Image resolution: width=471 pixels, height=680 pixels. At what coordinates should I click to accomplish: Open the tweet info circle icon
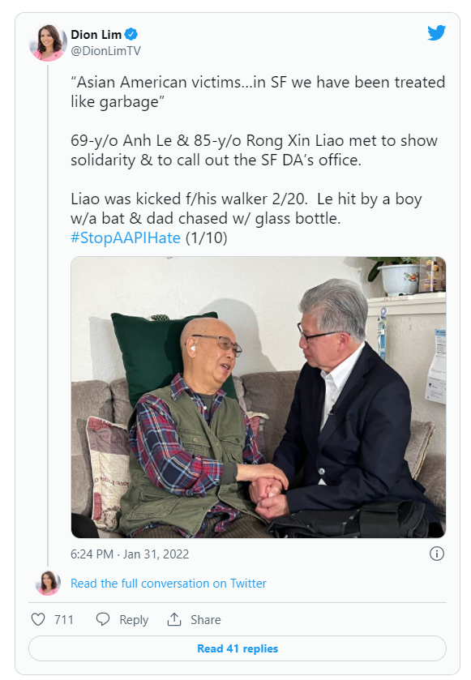point(436,554)
